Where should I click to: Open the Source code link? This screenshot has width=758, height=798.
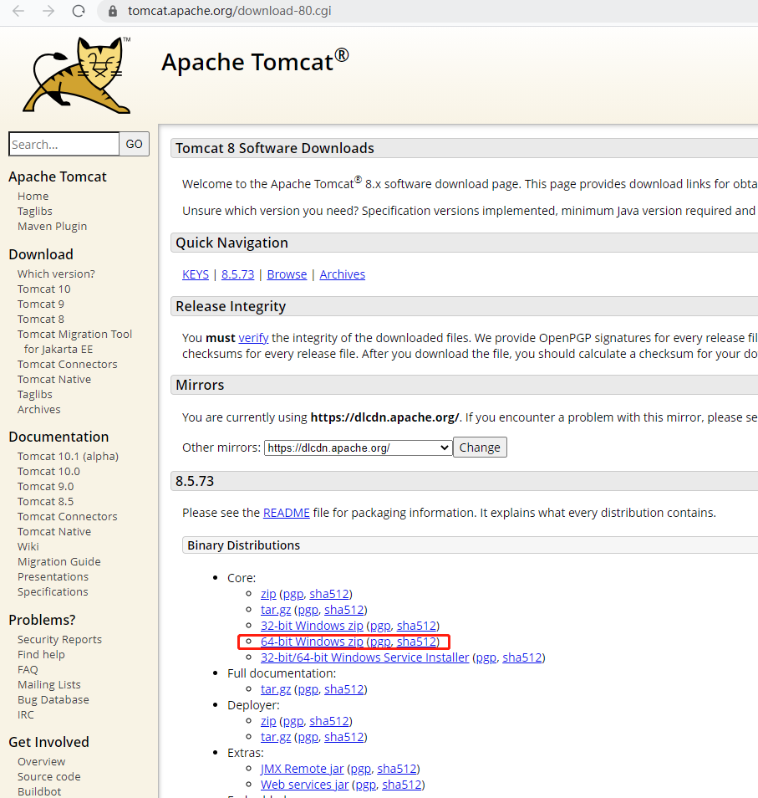(x=48, y=776)
